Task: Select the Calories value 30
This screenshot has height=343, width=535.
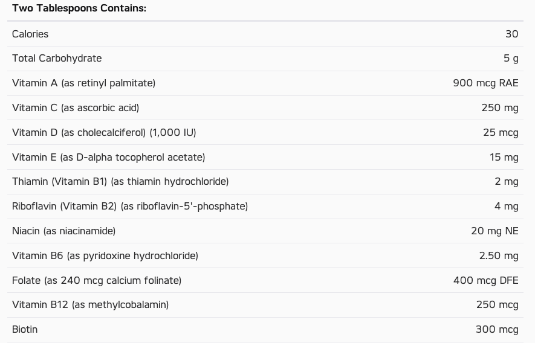Action: [x=511, y=34]
